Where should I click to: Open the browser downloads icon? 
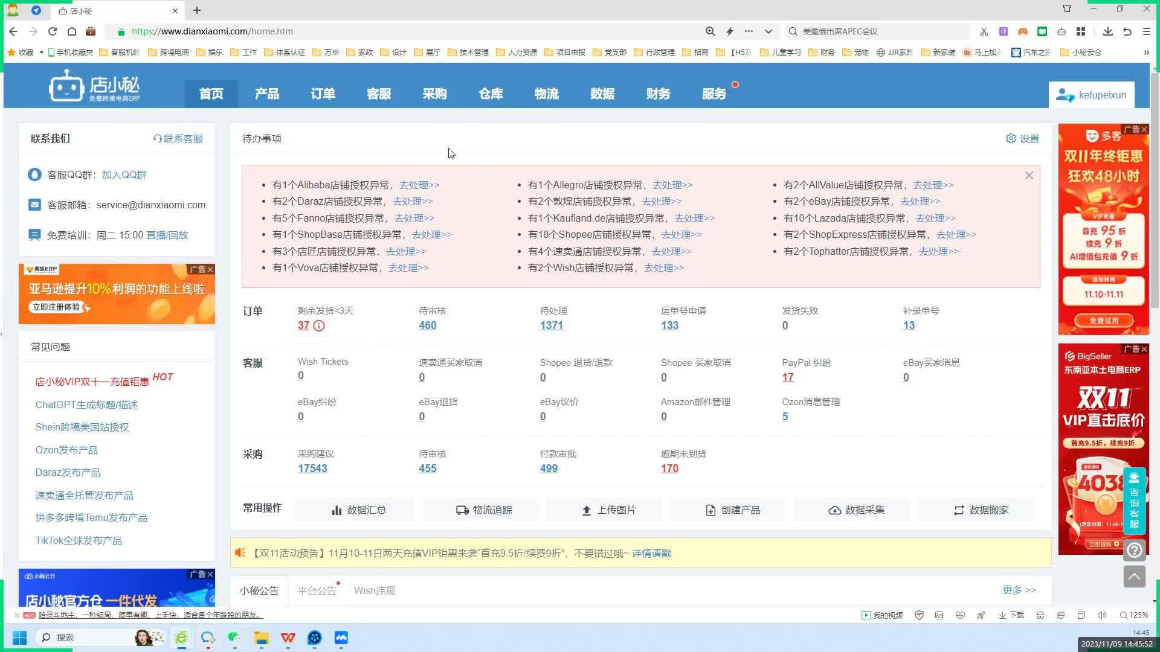1108,31
